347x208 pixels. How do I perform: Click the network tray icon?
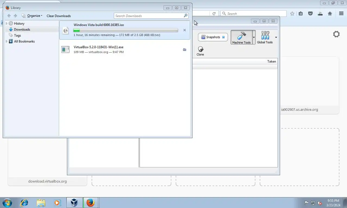pos(313,203)
